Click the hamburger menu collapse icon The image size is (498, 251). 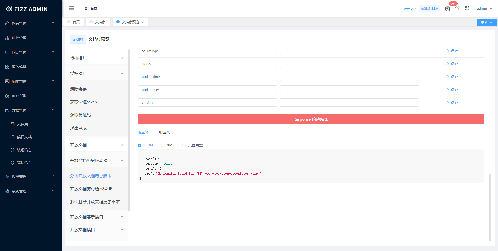tap(71, 8)
